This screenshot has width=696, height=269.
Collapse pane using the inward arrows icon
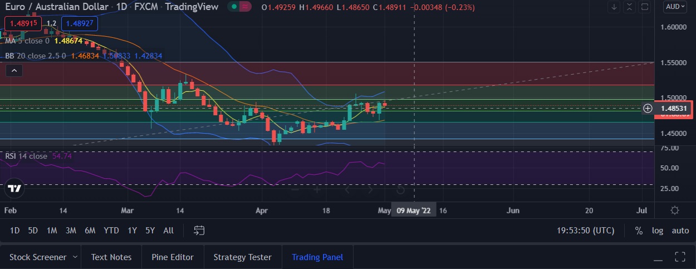pos(630,7)
